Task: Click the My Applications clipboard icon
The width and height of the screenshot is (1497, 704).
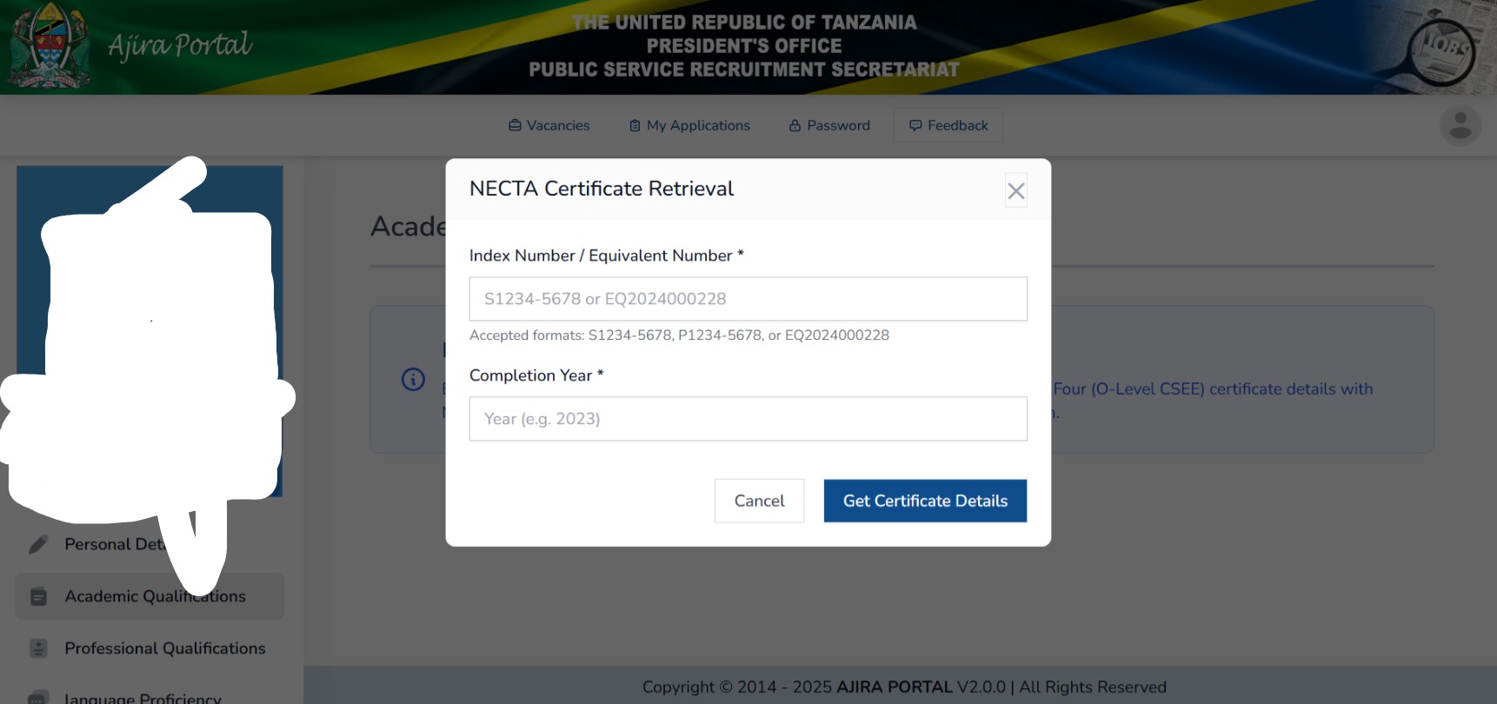Action: [635, 126]
